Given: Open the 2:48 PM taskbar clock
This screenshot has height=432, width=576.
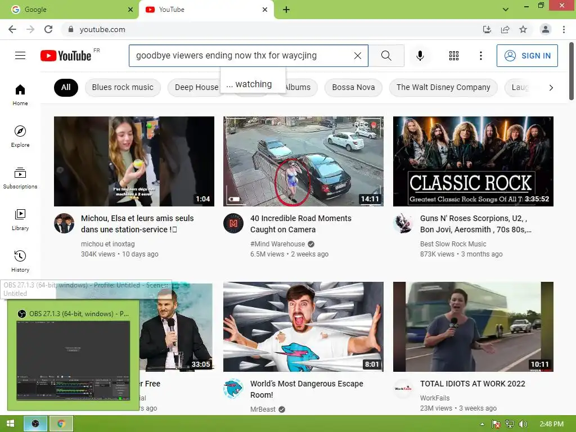Looking at the screenshot, I should (x=552, y=424).
